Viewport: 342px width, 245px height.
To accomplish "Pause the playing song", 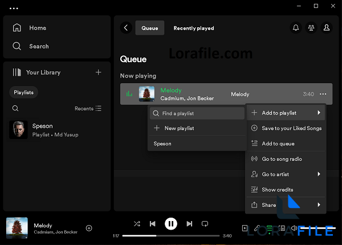I will [x=171, y=224].
